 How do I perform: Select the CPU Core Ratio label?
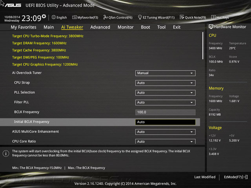point(24,141)
